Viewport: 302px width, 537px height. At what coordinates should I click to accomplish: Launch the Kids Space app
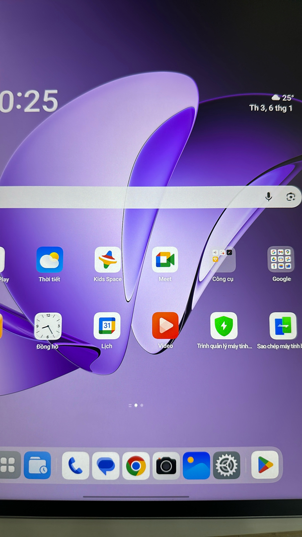click(x=108, y=260)
